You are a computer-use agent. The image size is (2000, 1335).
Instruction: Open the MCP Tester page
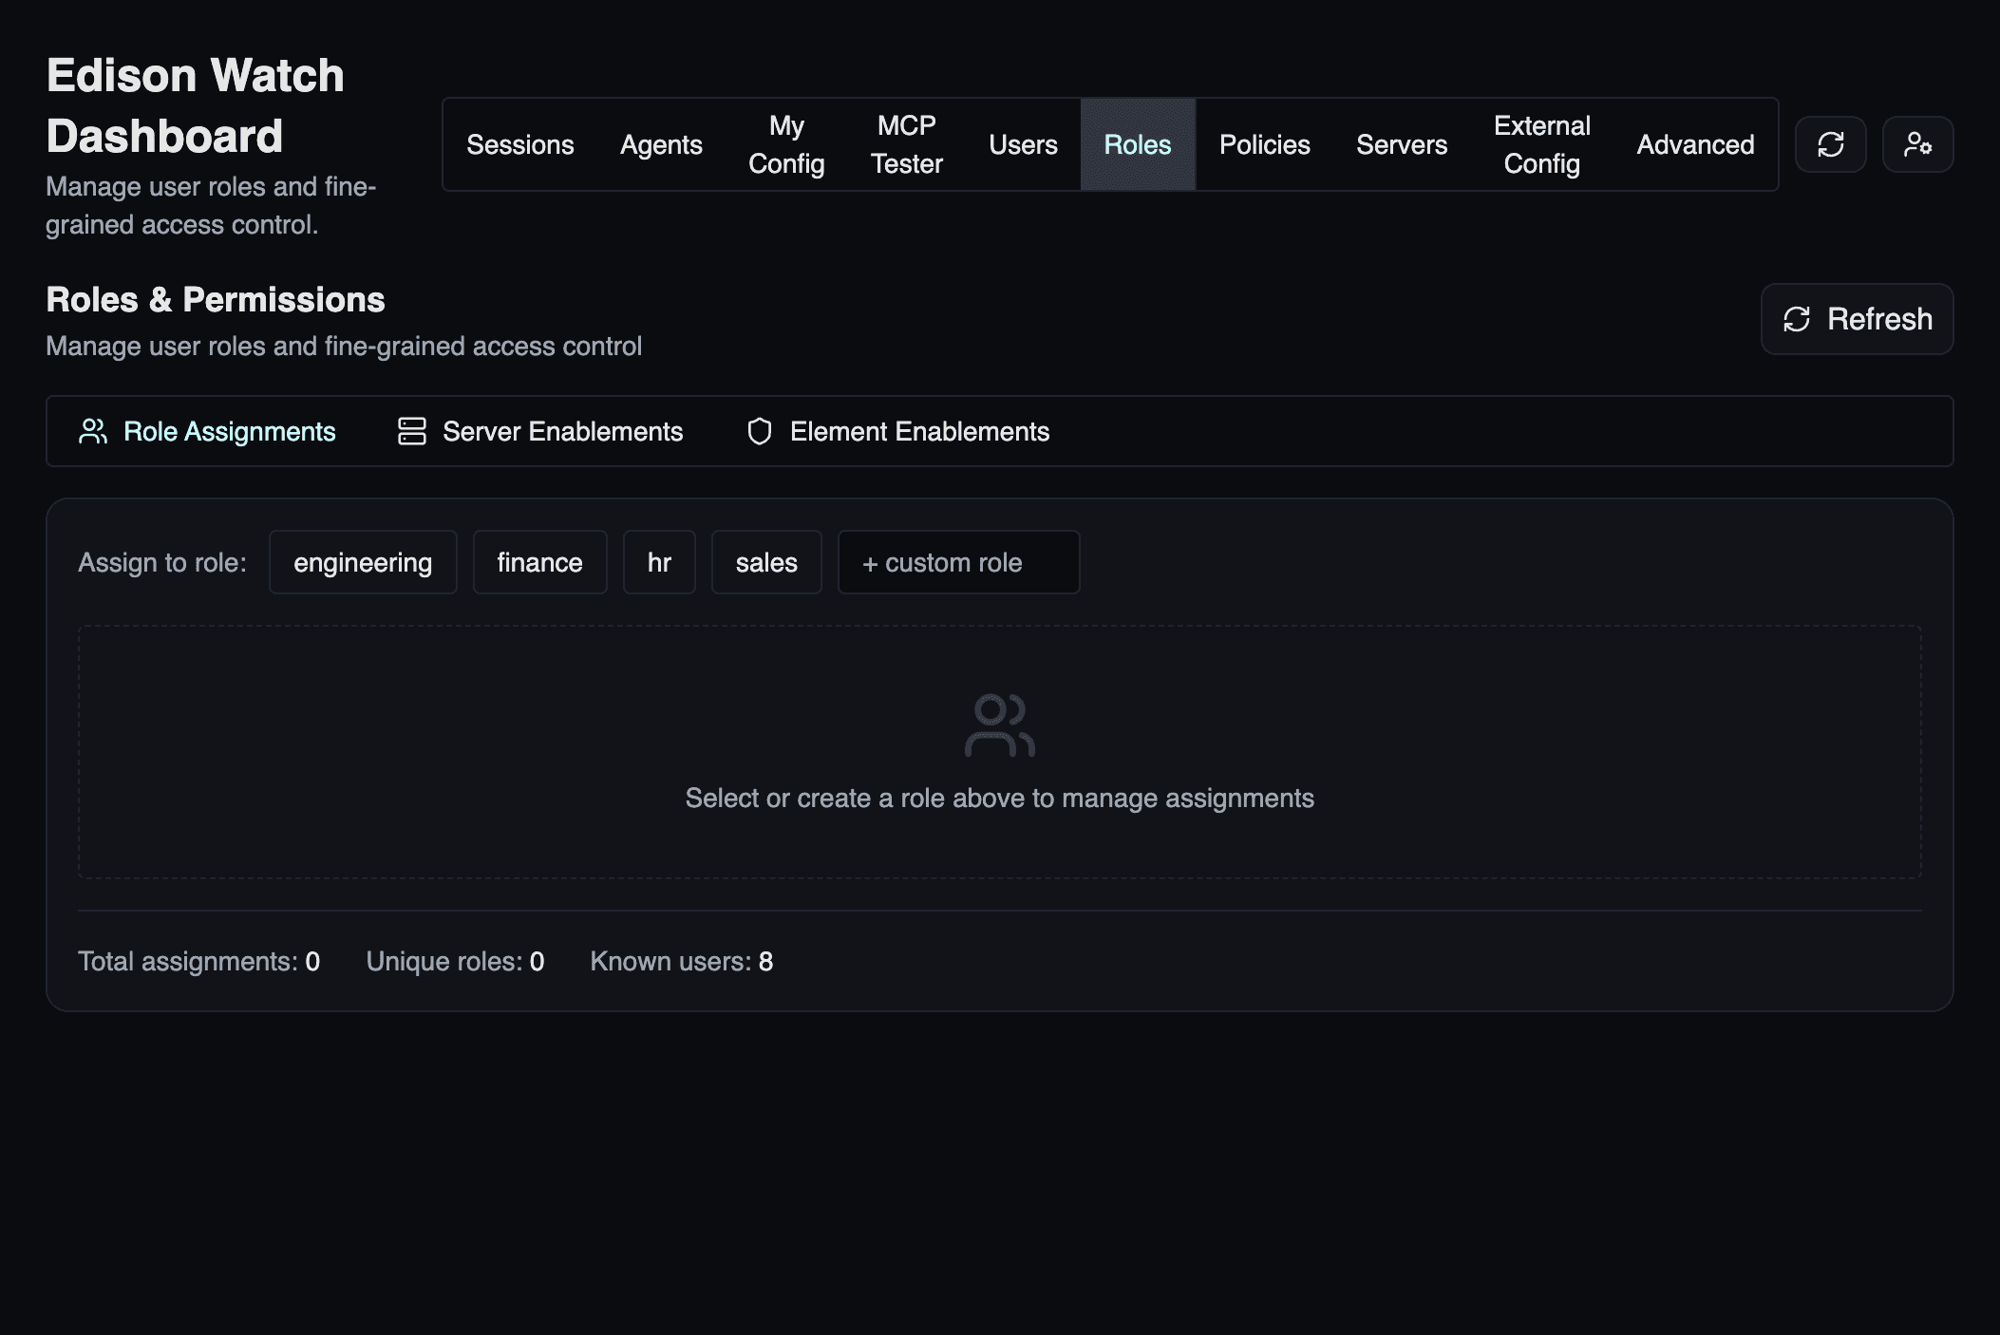(x=905, y=144)
